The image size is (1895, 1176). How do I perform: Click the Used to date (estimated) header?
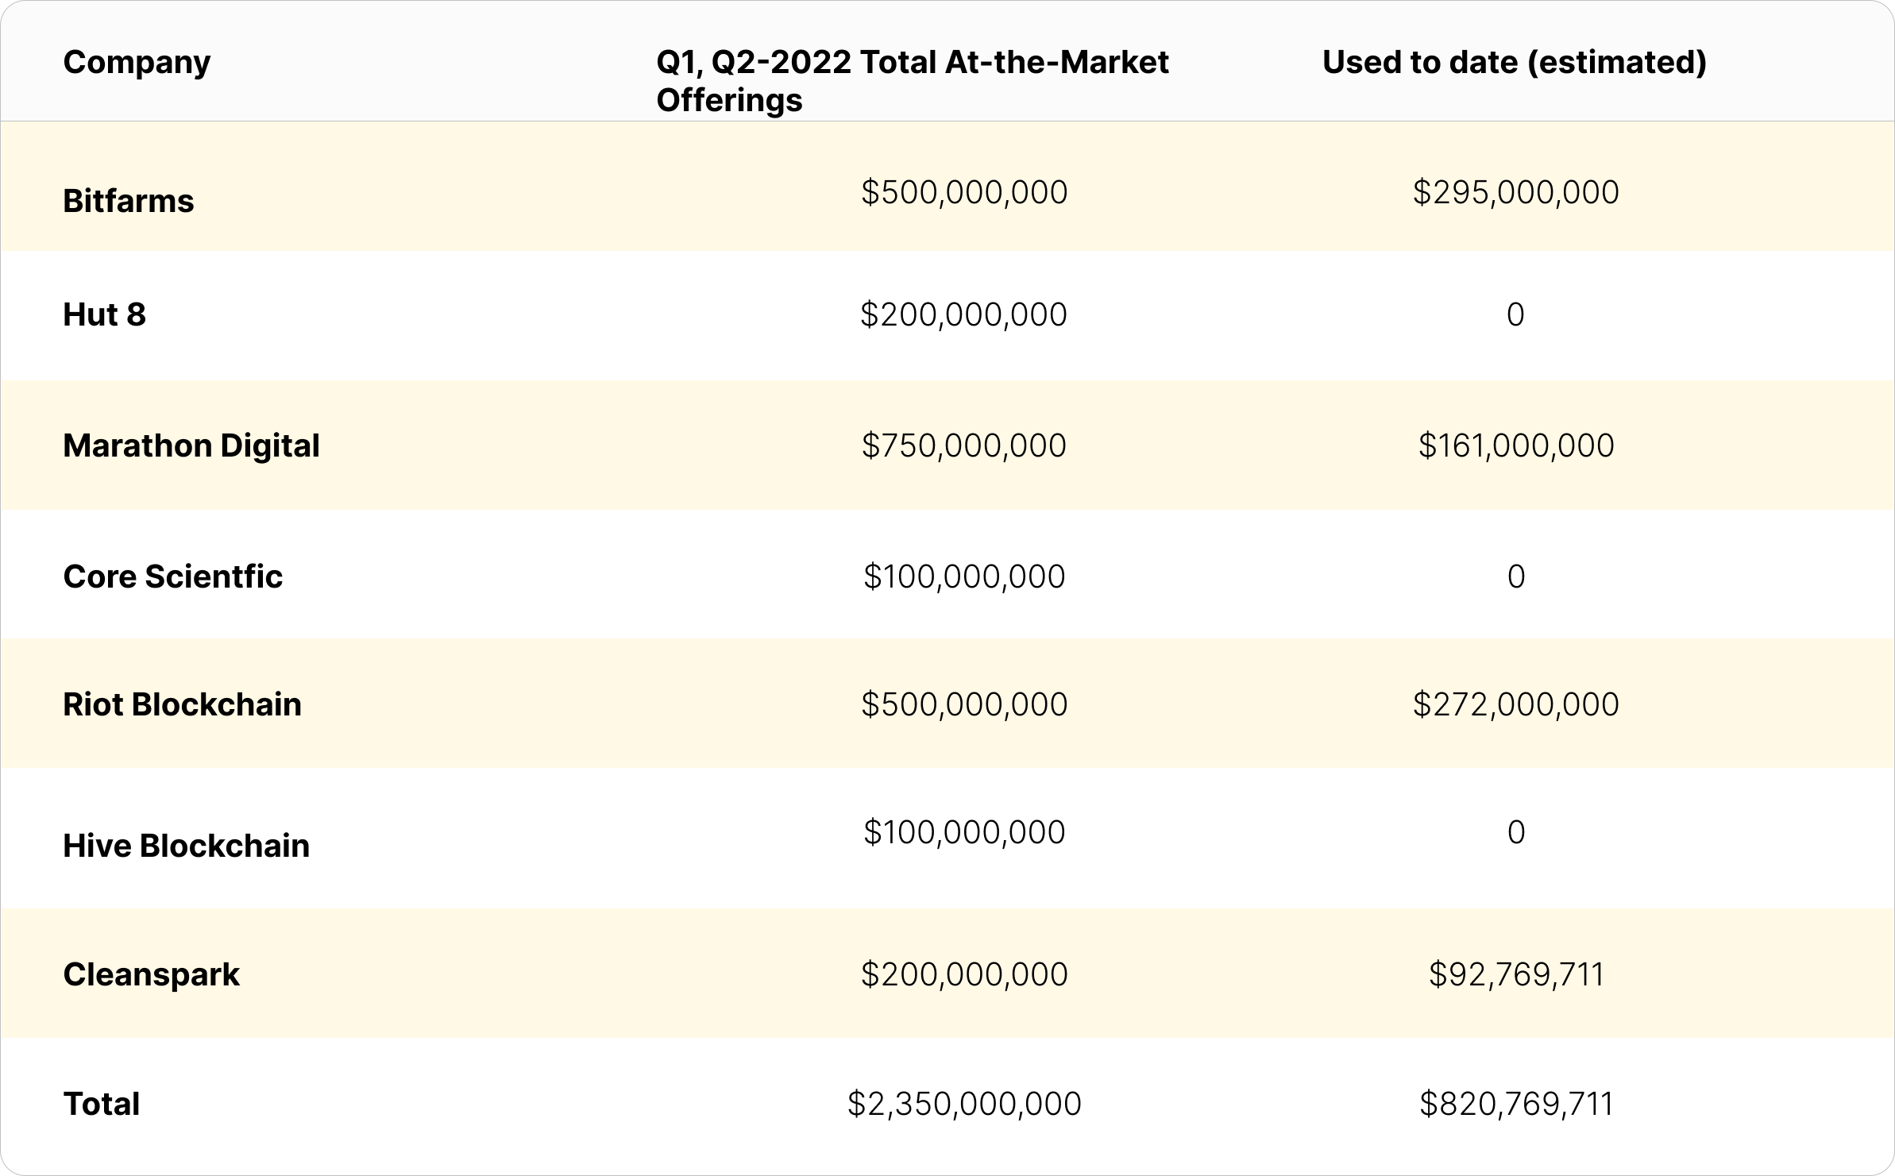point(1514,62)
